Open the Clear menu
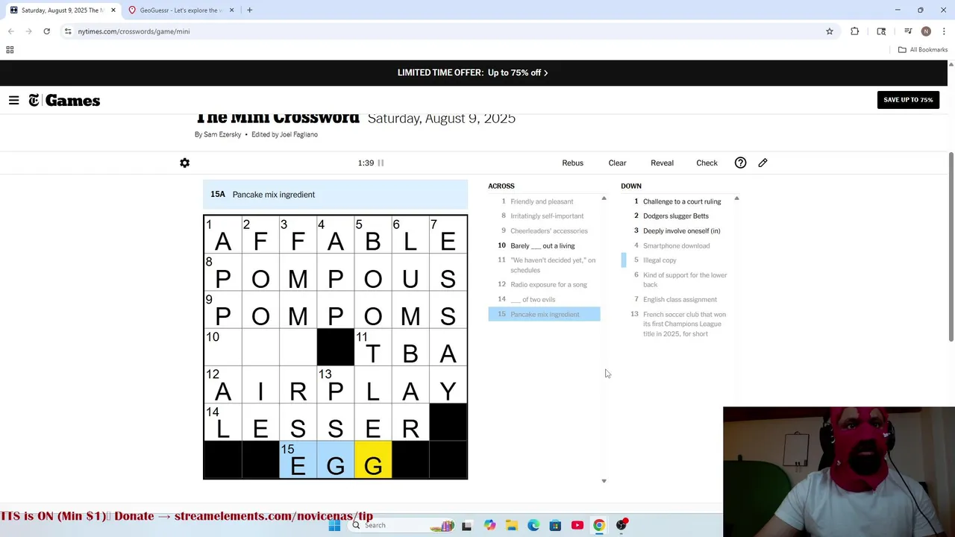The height and width of the screenshot is (537, 955). pos(617,163)
